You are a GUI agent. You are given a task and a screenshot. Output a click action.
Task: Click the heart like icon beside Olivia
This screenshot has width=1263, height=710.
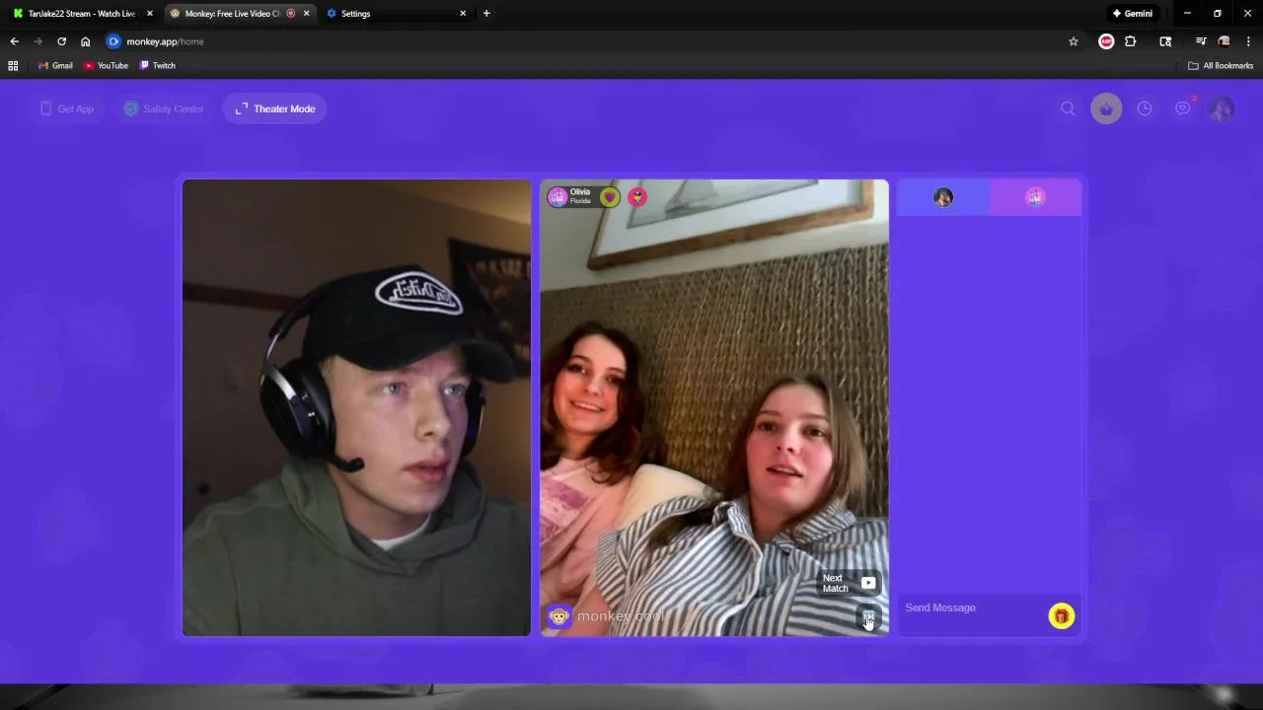[610, 197]
